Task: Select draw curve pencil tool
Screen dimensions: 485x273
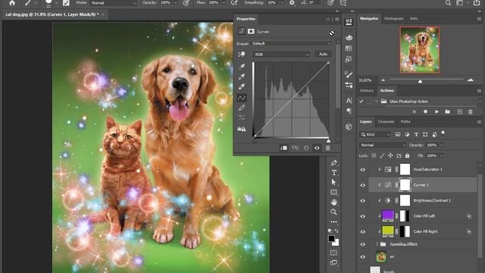Action: click(242, 108)
